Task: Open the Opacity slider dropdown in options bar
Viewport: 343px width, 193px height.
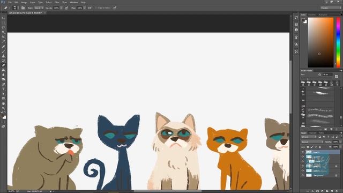Action: (61, 8)
